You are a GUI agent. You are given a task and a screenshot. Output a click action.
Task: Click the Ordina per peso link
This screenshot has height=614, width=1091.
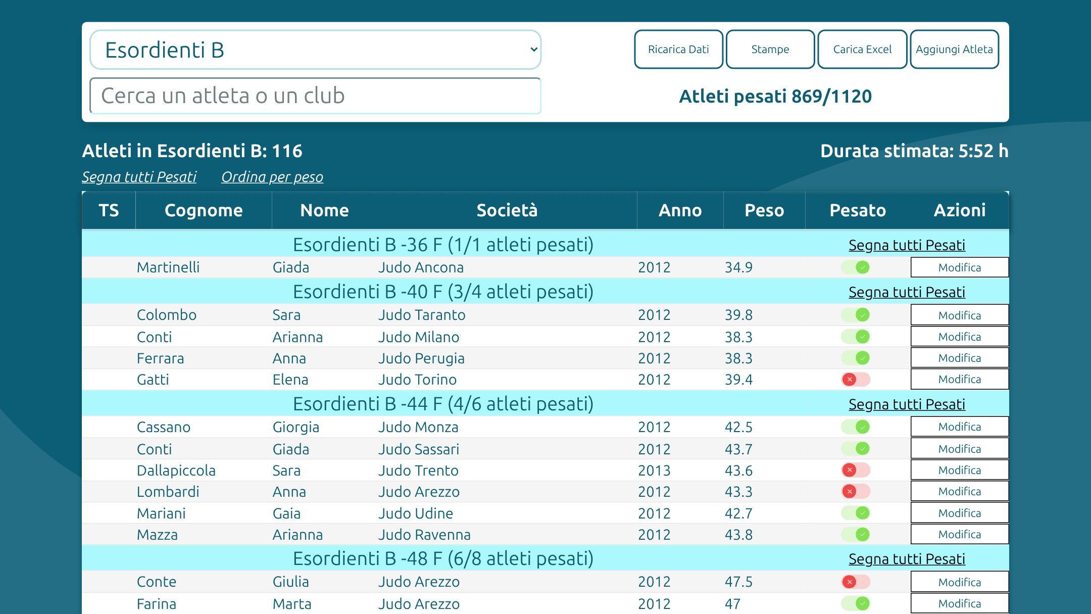[272, 177]
